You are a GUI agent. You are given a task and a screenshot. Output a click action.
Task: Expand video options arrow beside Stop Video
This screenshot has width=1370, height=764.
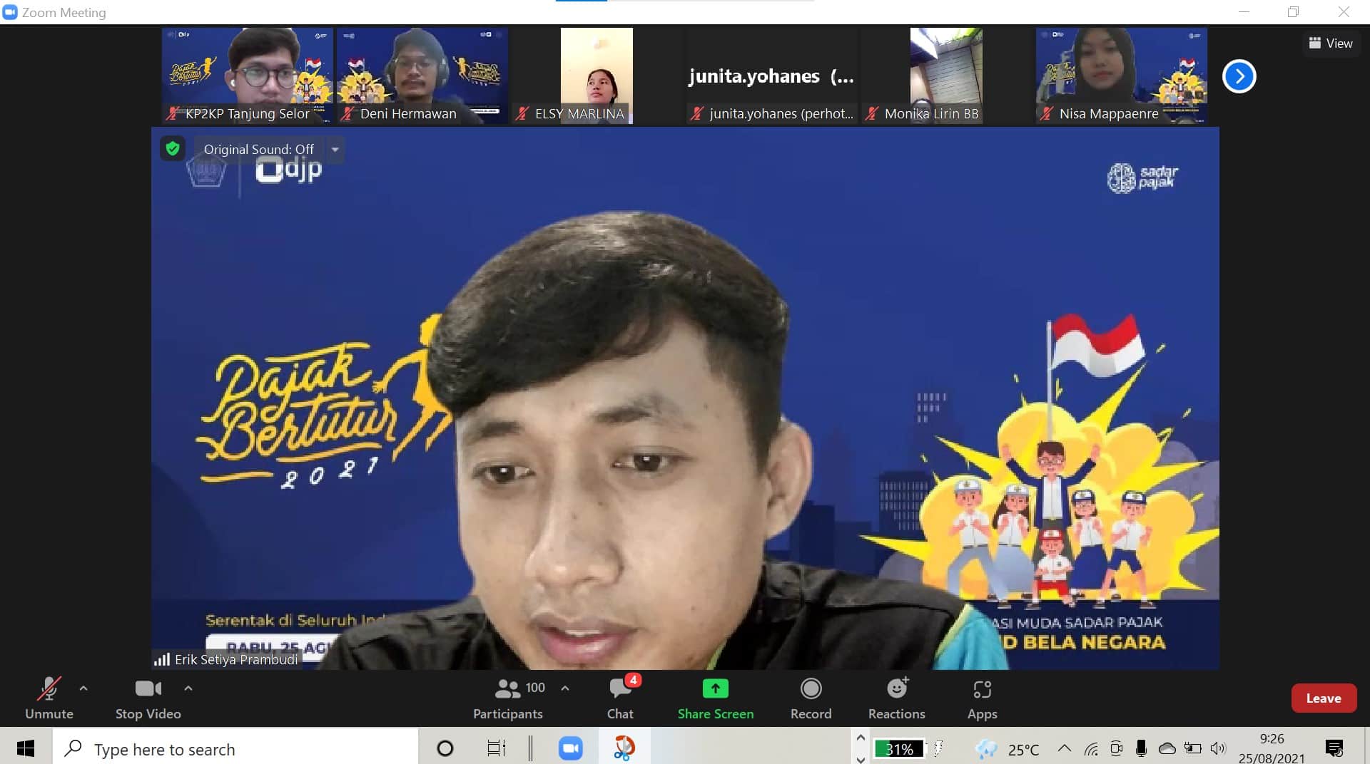pos(188,688)
